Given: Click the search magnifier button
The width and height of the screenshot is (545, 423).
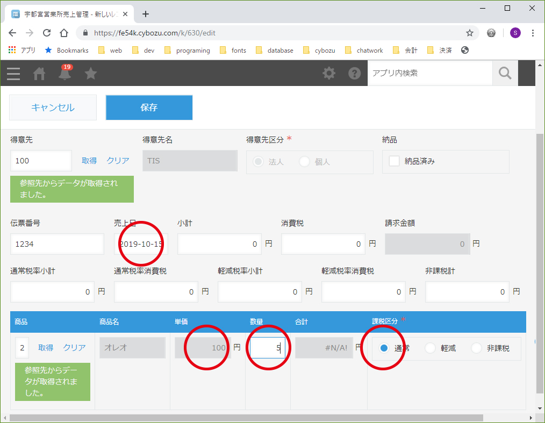Looking at the screenshot, I should point(505,73).
